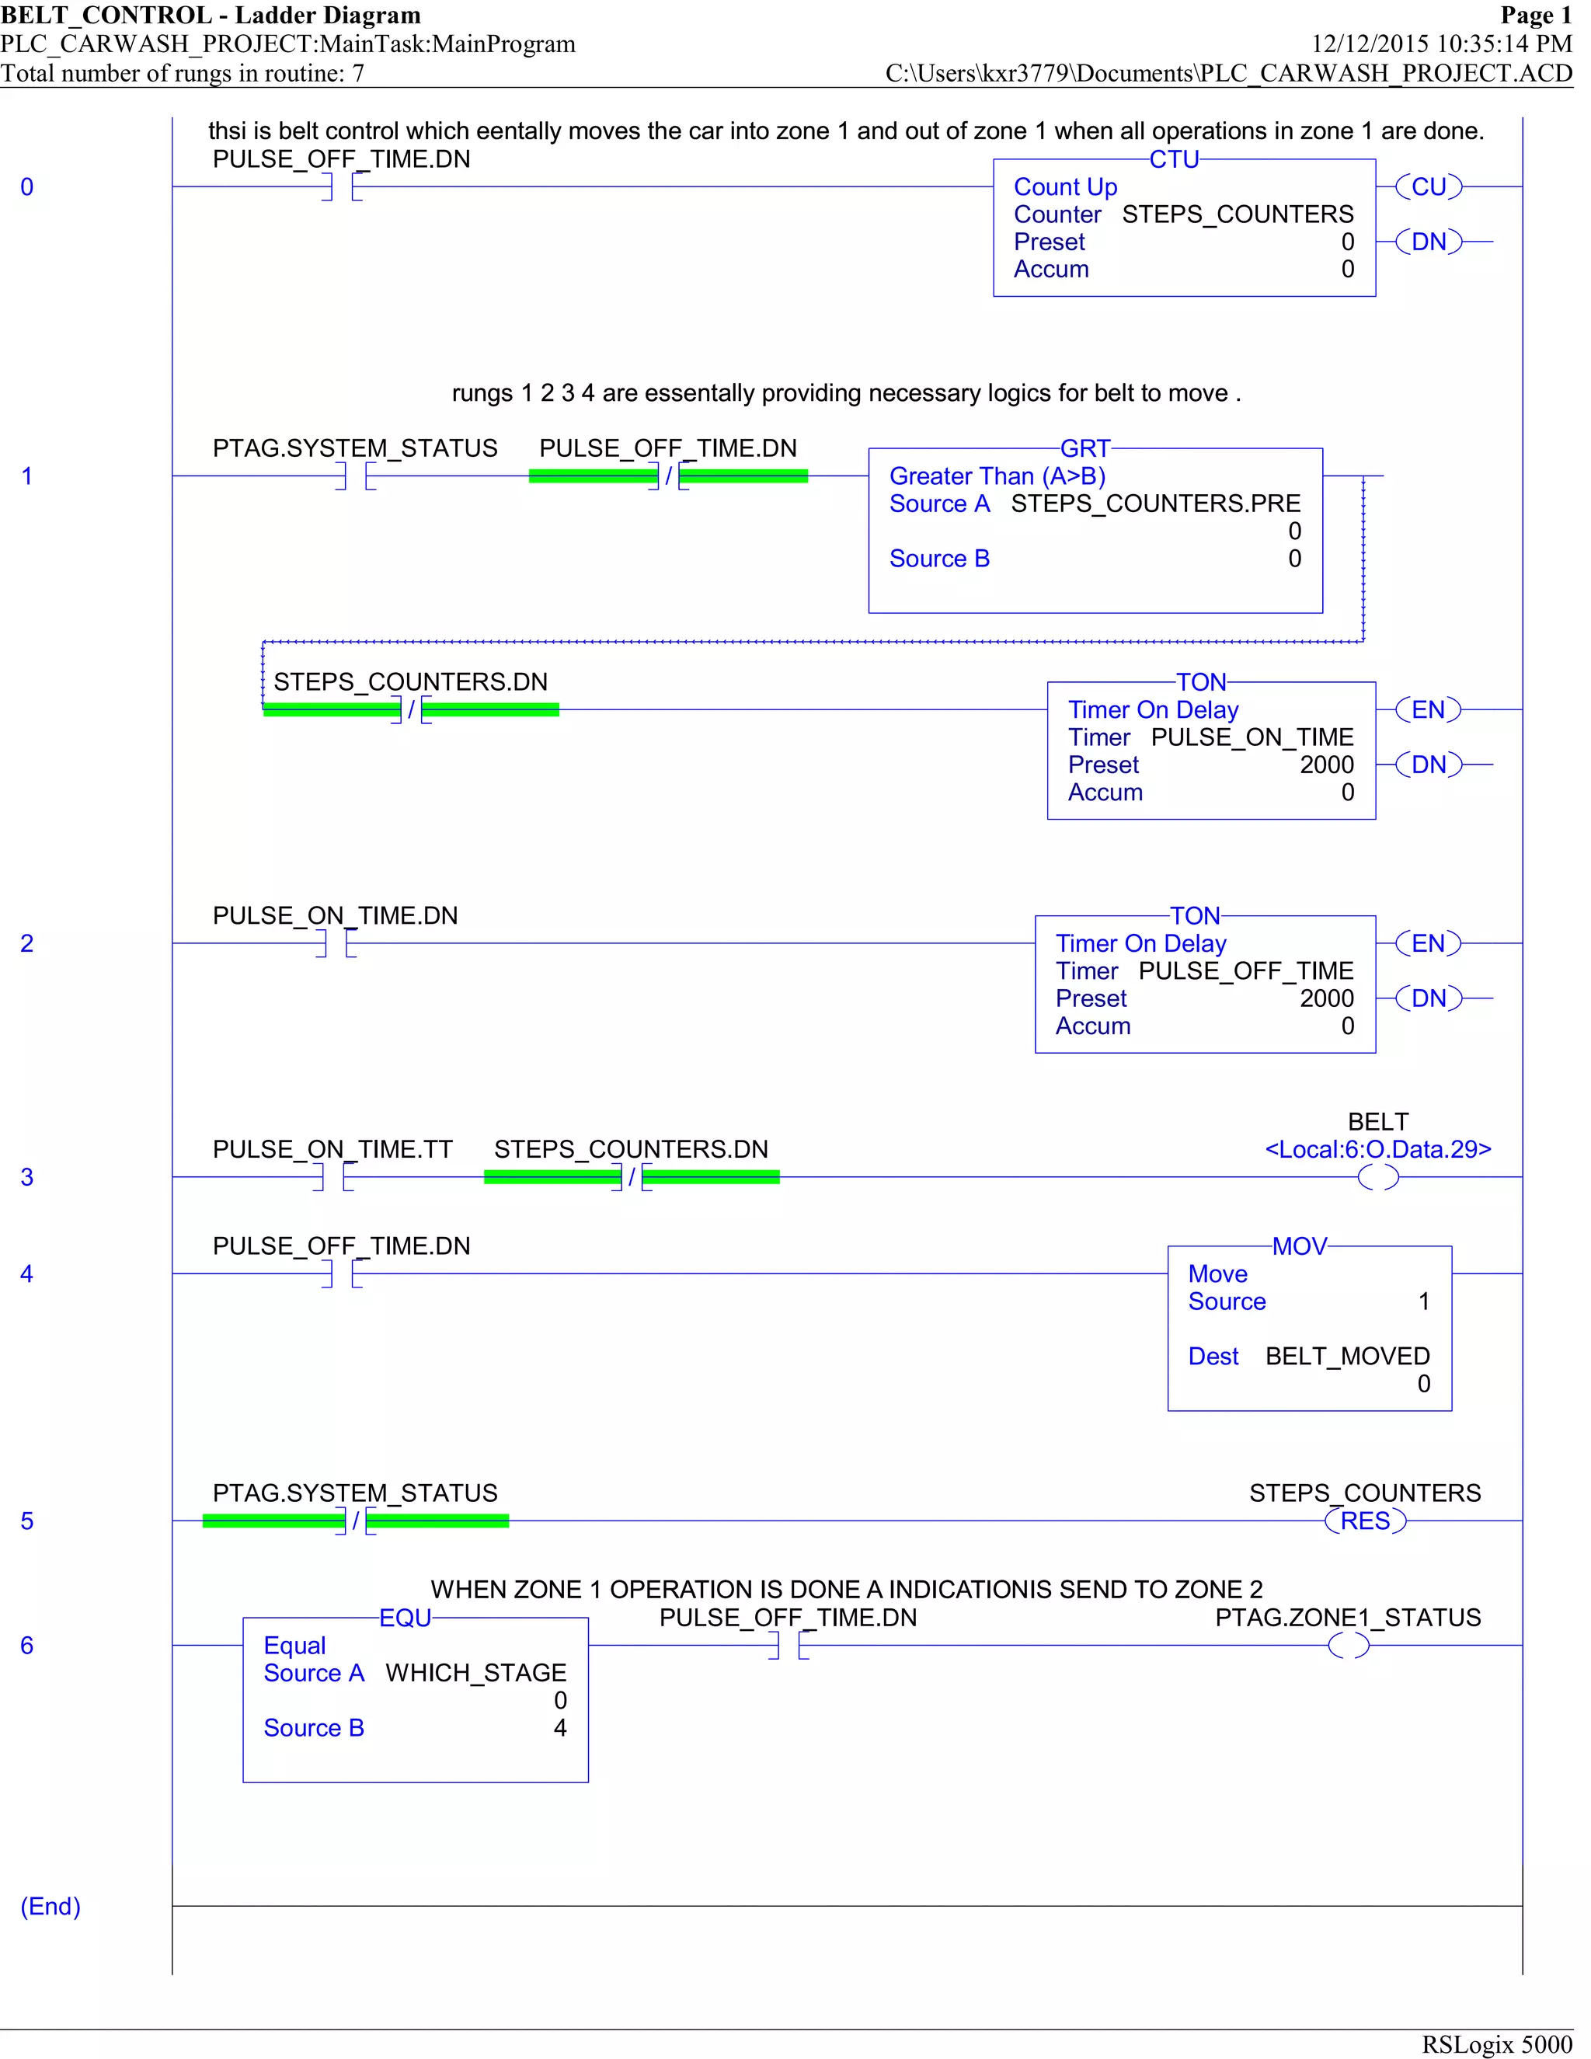Select the highlighted PULSE_OFF_TIME.DN normally-closed contact on rung 1
Image resolution: width=1591 pixels, height=2059 pixels.
tap(668, 476)
